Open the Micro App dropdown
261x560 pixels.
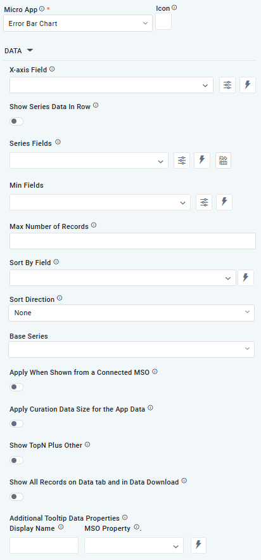[78, 23]
